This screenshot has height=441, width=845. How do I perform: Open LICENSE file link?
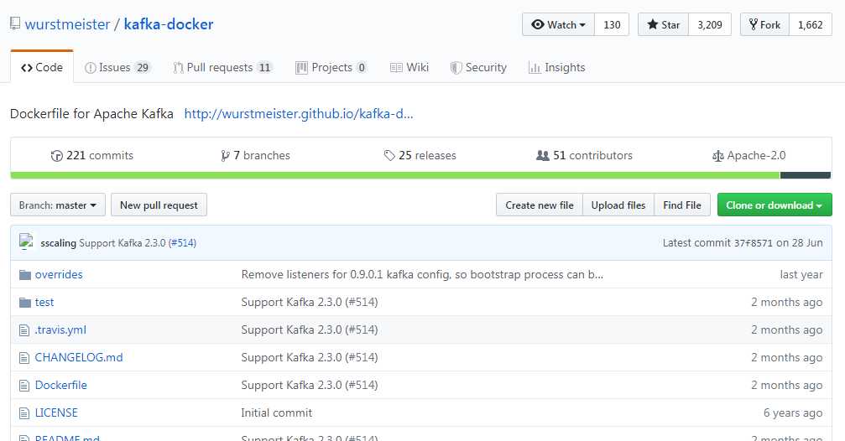(56, 412)
